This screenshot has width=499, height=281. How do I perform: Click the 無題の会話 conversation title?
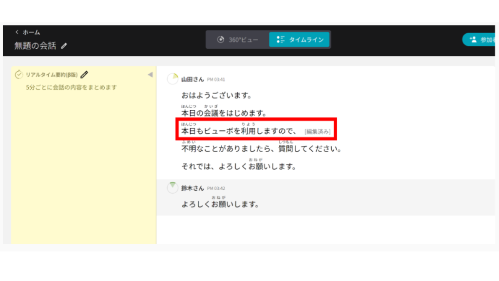tap(35, 46)
